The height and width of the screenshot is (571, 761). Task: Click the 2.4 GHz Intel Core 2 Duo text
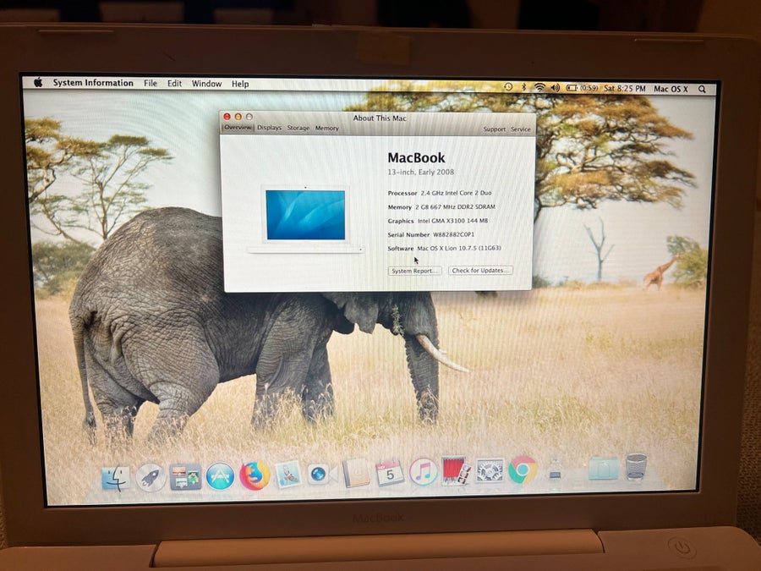[x=457, y=193]
